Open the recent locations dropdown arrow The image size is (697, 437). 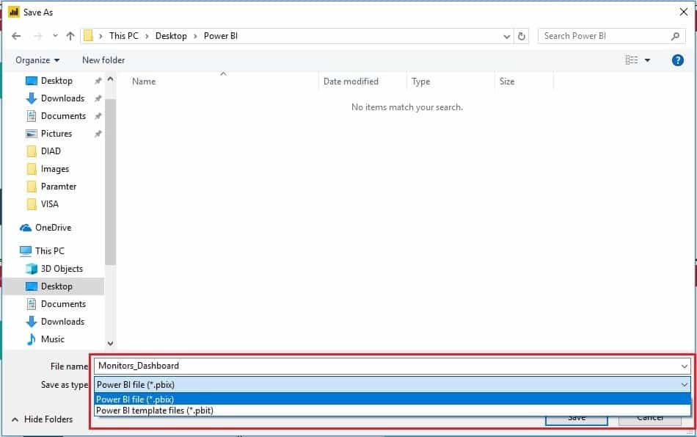(x=55, y=35)
